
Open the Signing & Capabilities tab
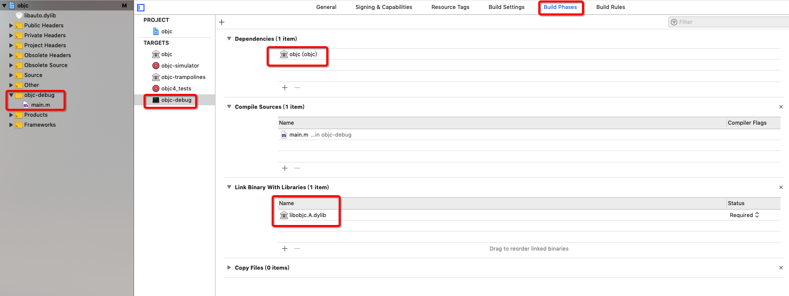(x=383, y=7)
